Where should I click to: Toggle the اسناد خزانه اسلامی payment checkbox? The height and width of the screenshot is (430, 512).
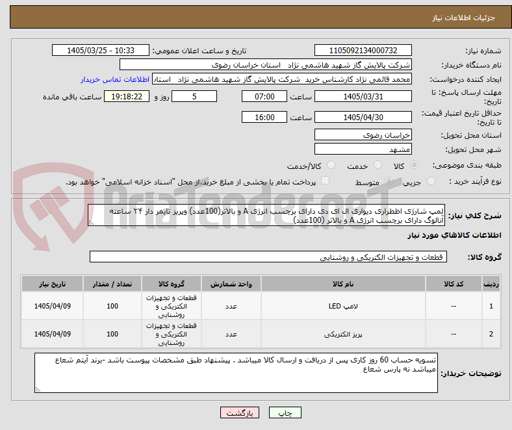pyautogui.click(x=326, y=181)
